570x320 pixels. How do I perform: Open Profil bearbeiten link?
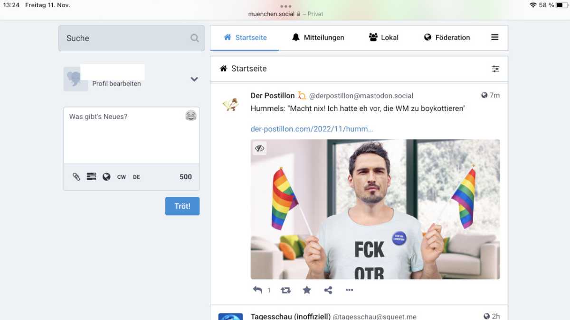tap(116, 83)
